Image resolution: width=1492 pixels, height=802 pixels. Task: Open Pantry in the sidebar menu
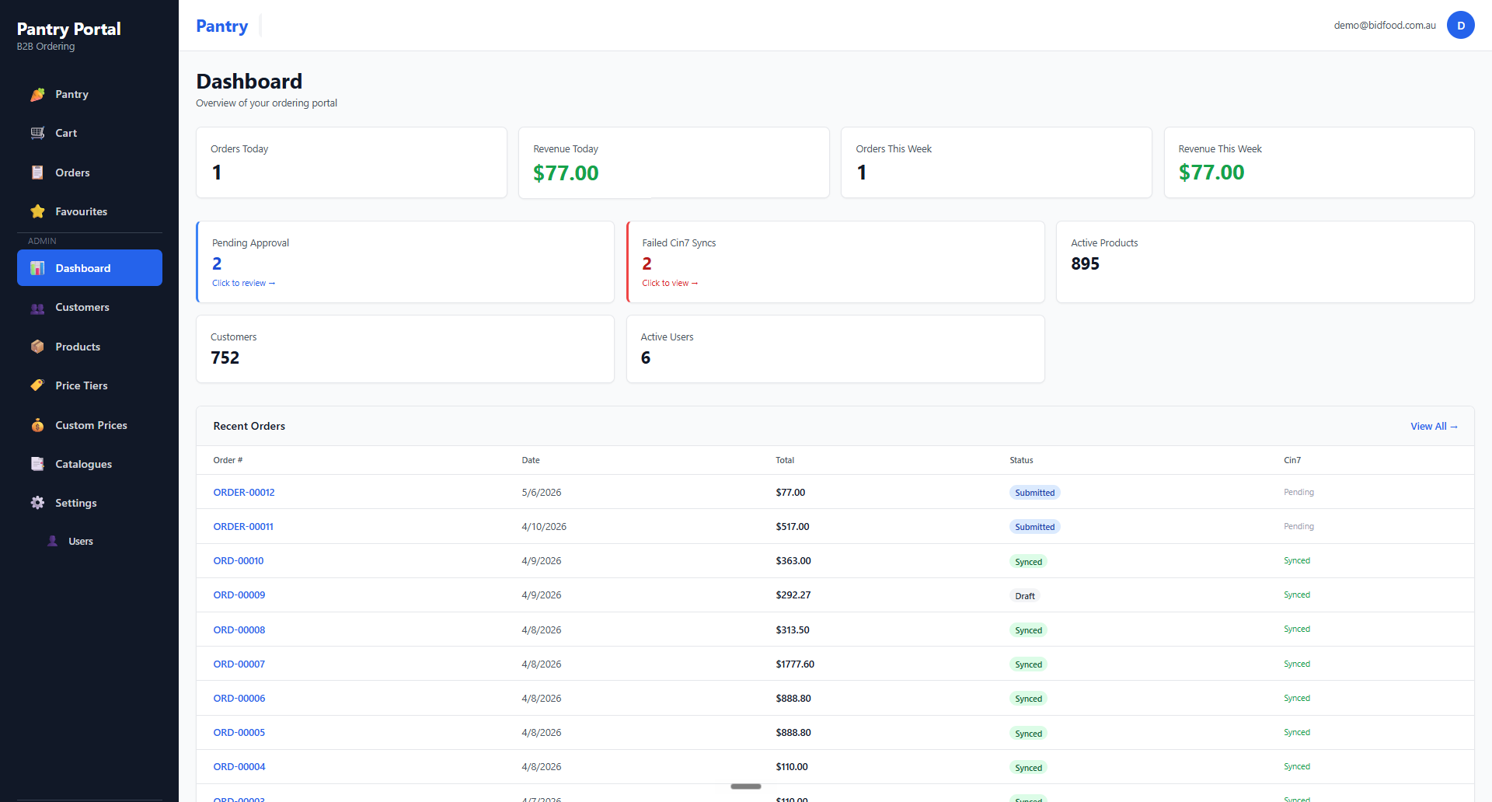(89, 94)
